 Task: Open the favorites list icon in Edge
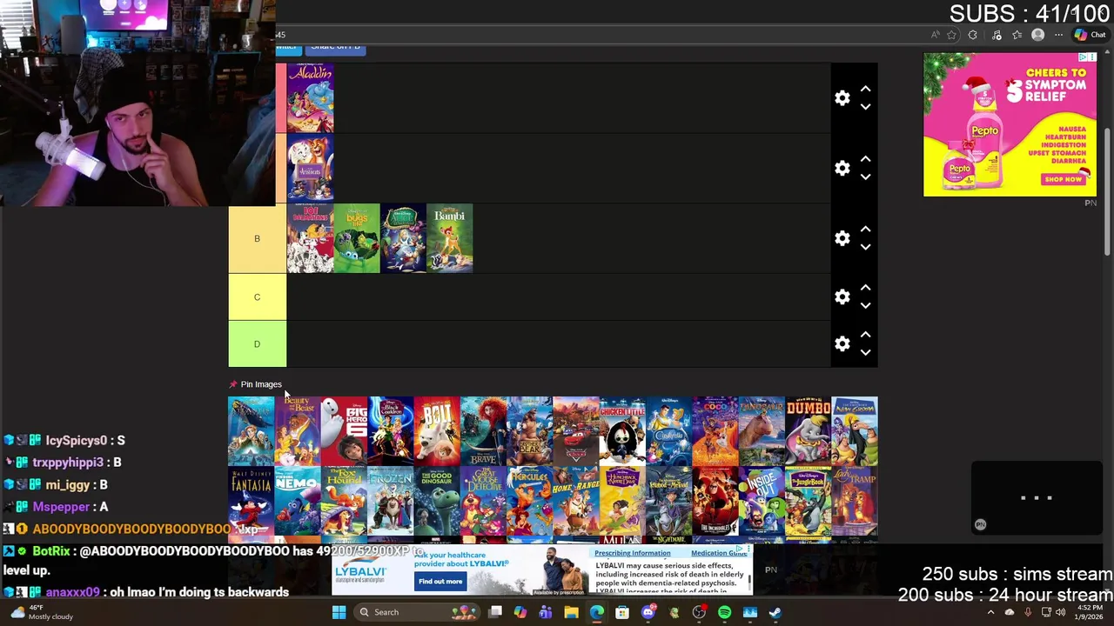pos(1017,35)
